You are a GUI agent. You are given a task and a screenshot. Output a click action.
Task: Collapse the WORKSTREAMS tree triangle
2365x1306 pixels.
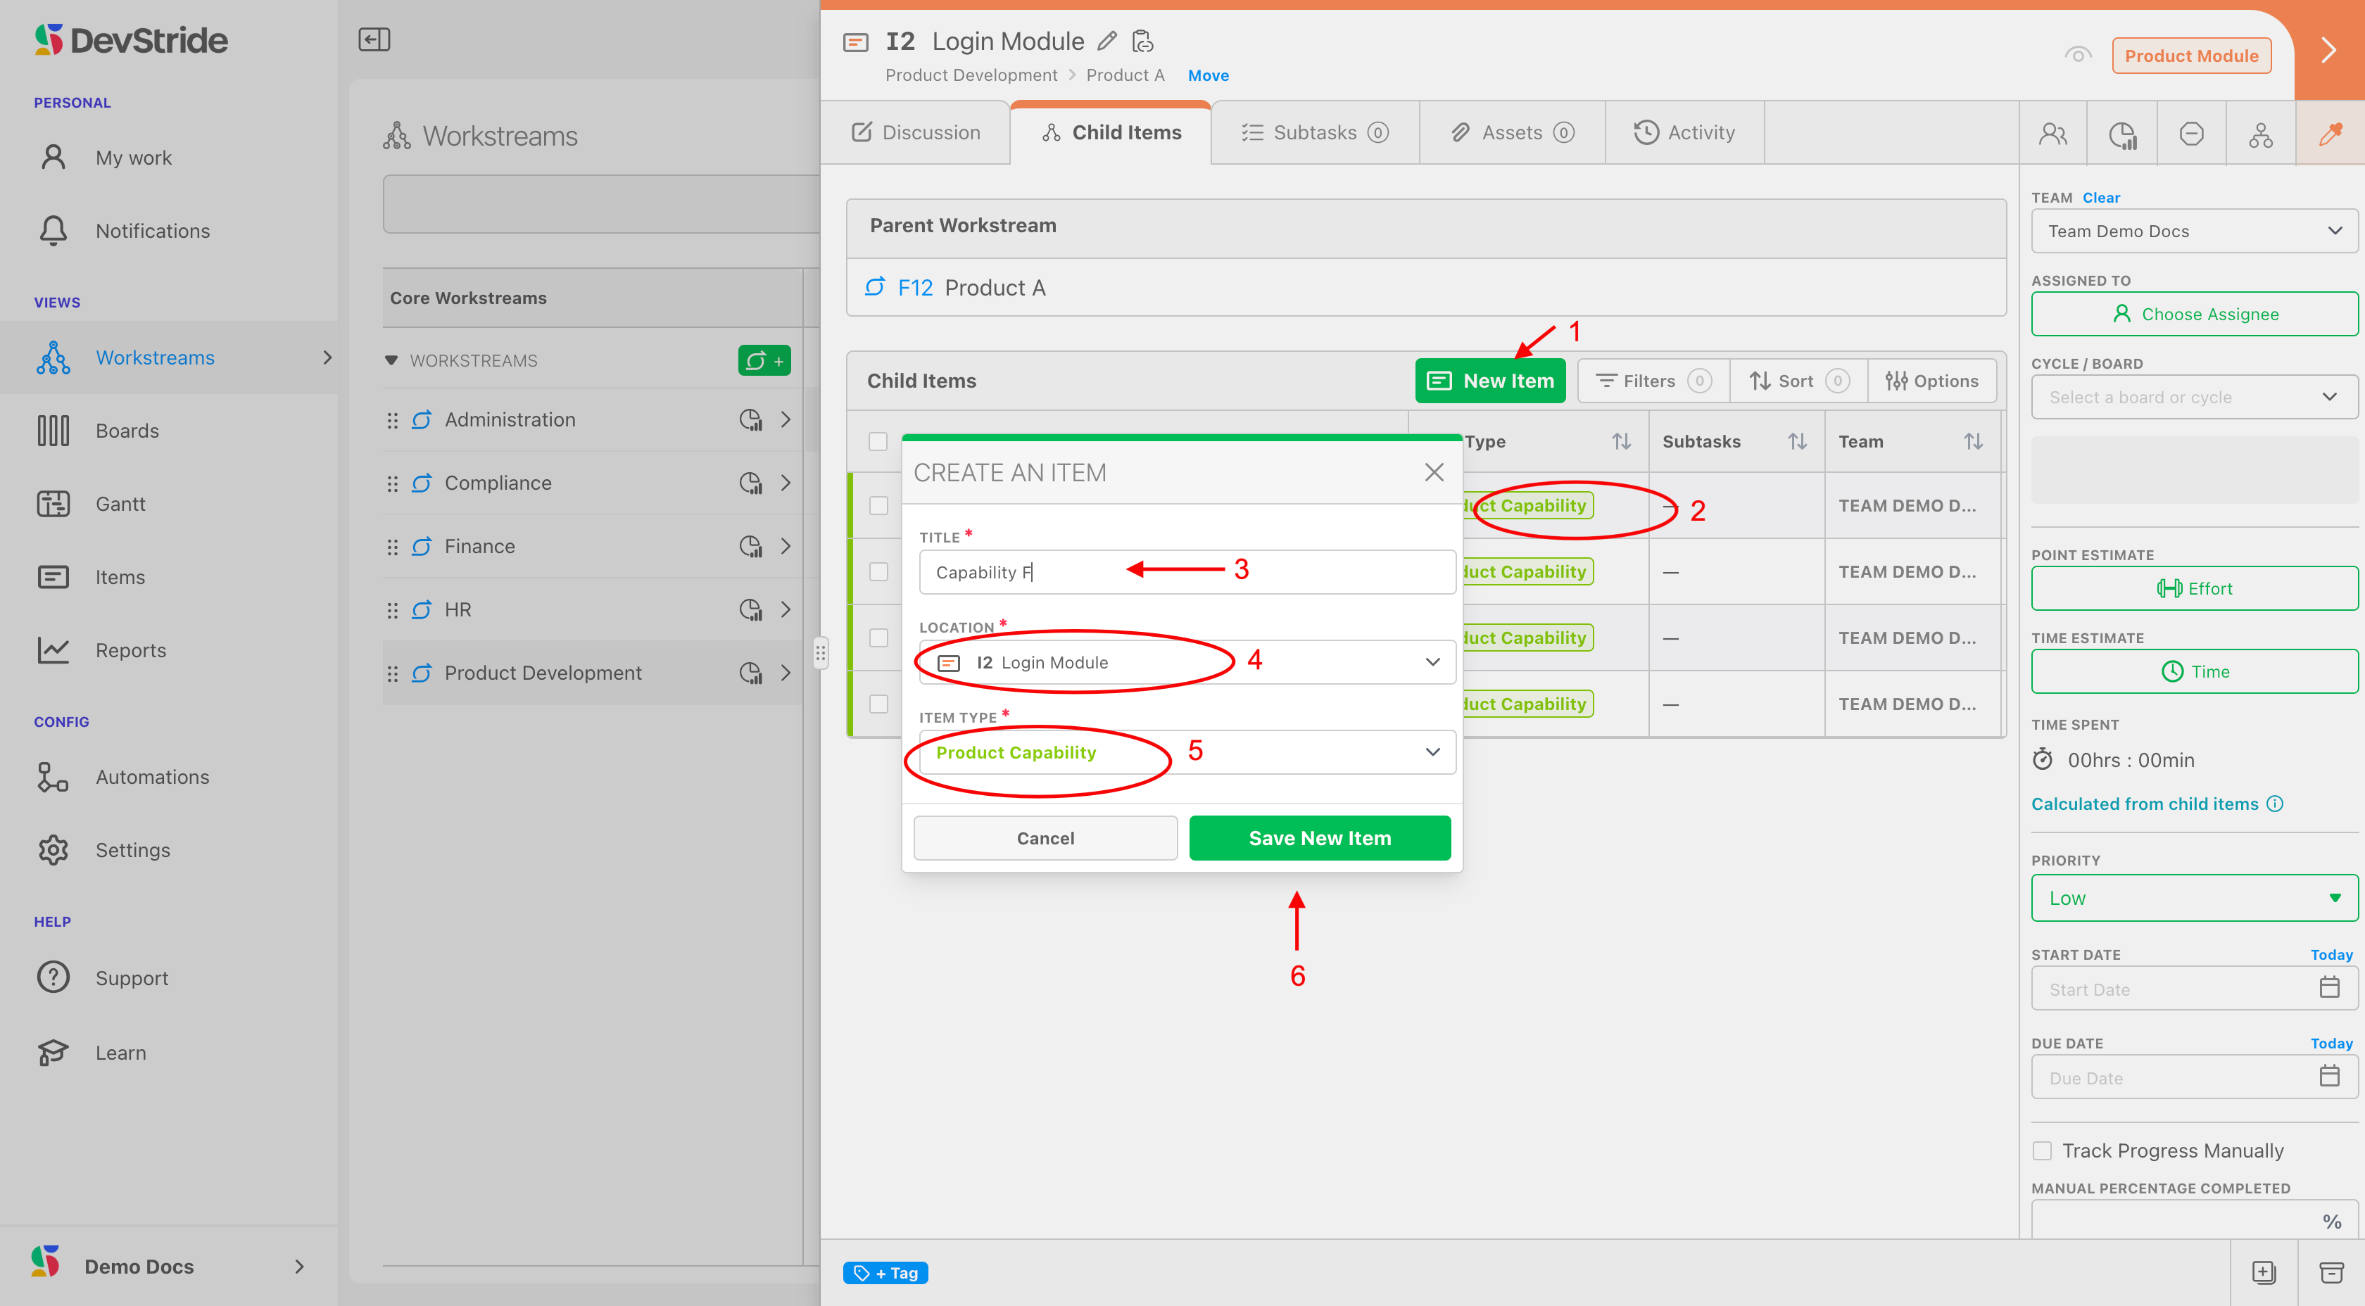[391, 361]
